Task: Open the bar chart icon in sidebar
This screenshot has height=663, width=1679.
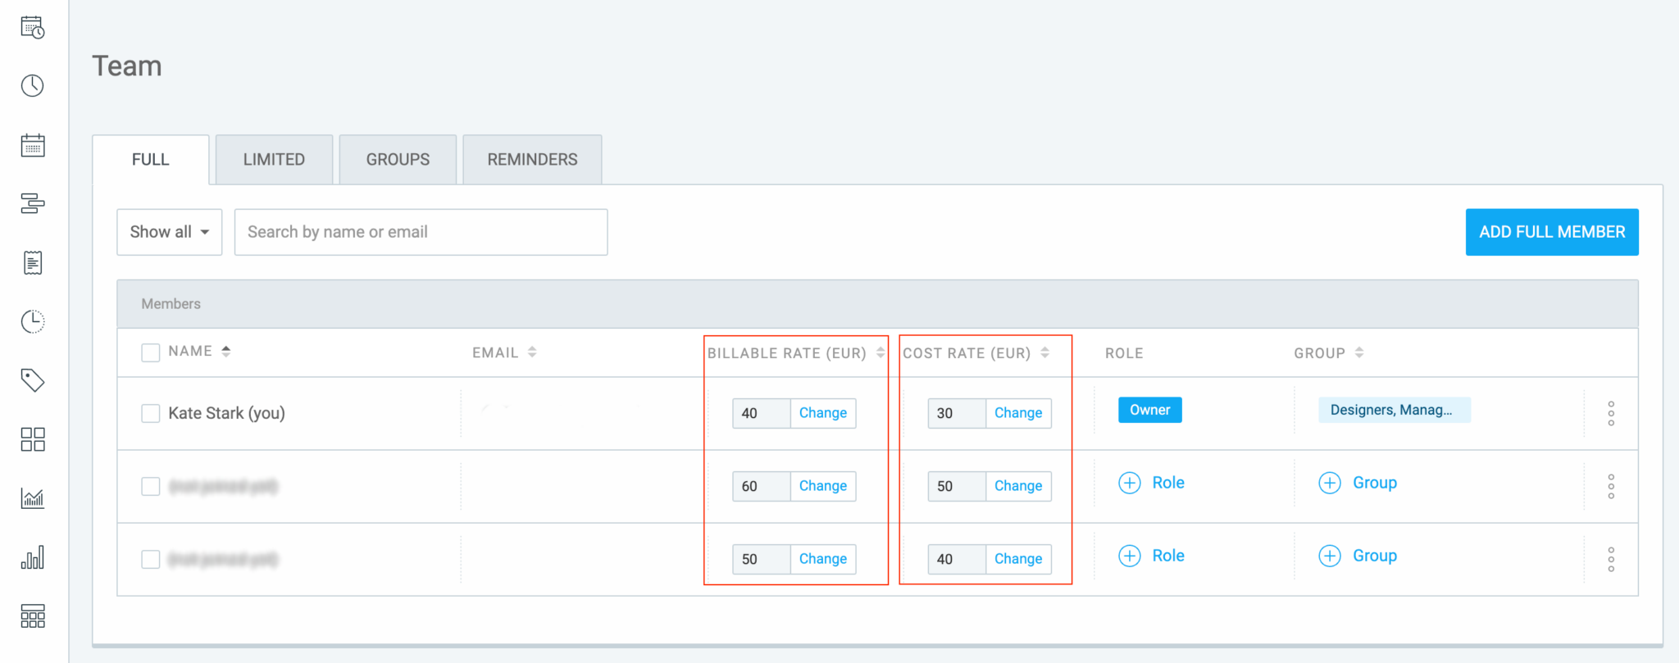Action: 33,558
